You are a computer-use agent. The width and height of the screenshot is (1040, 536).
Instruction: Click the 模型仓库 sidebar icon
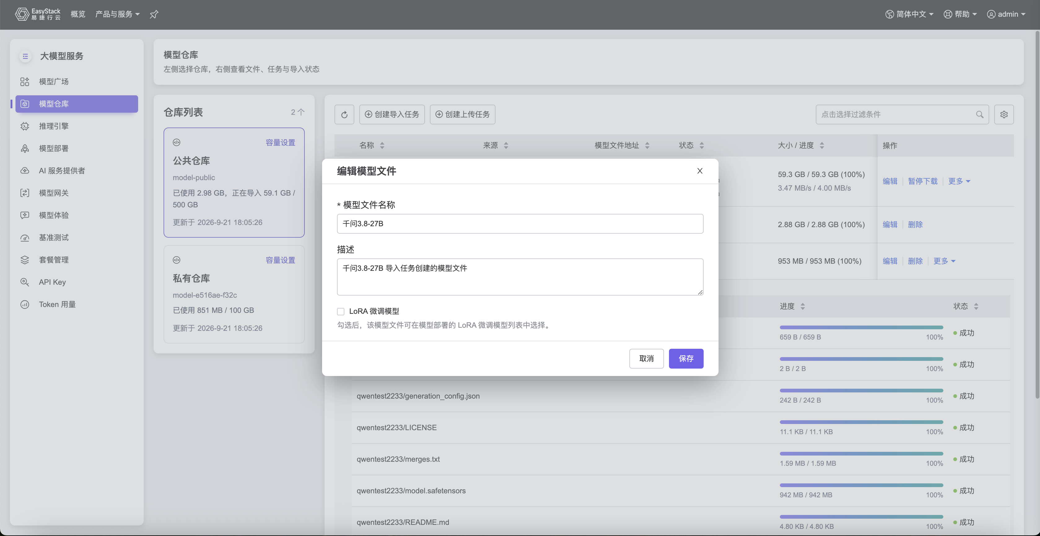click(25, 104)
